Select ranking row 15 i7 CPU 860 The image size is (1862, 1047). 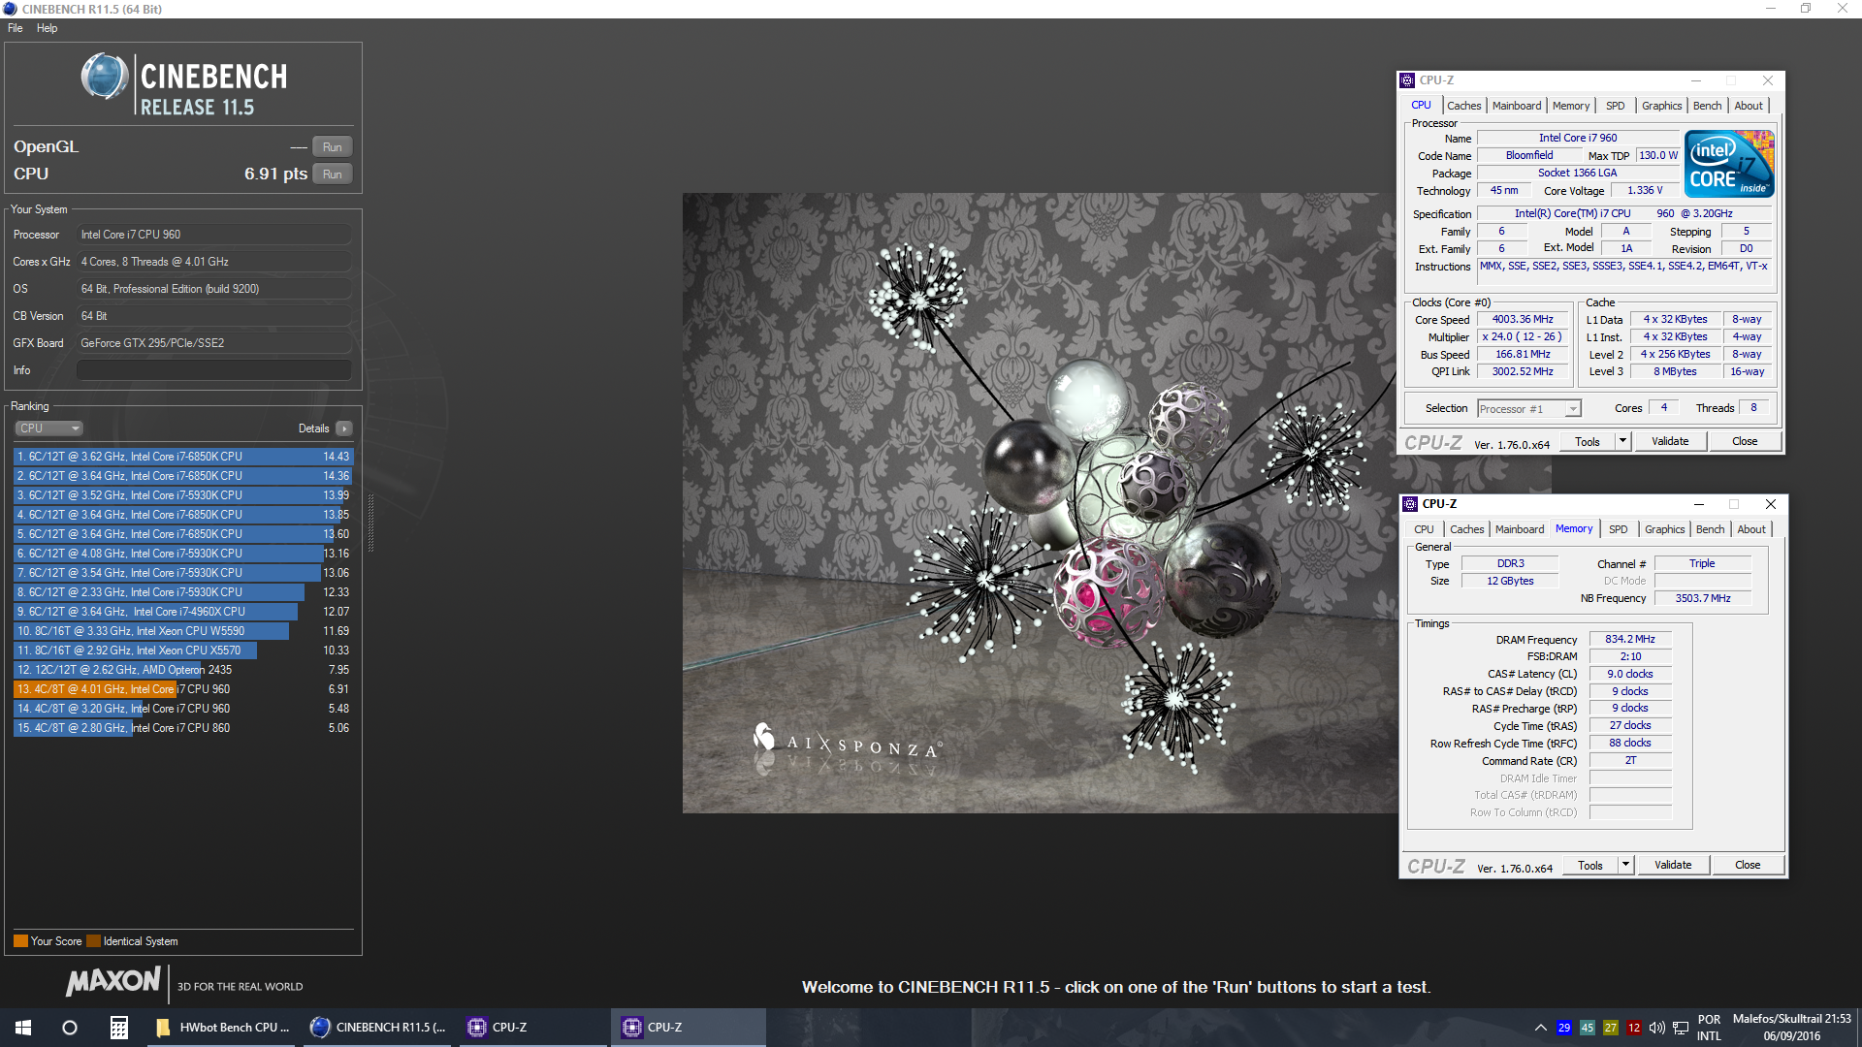click(x=183, y=728)
